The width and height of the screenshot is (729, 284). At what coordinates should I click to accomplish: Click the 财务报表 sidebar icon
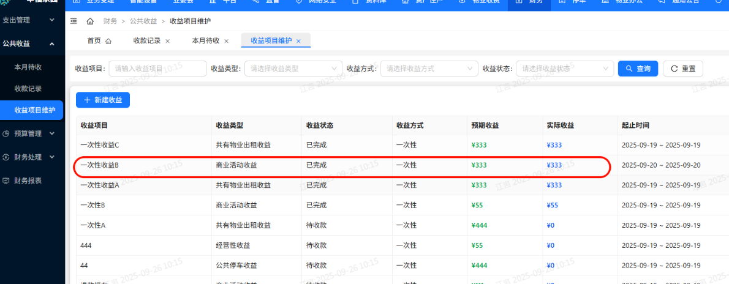tap(6, 181)
